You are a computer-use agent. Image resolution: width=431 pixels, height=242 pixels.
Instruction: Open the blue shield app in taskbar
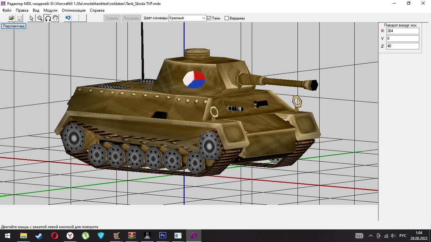[101, 236]
